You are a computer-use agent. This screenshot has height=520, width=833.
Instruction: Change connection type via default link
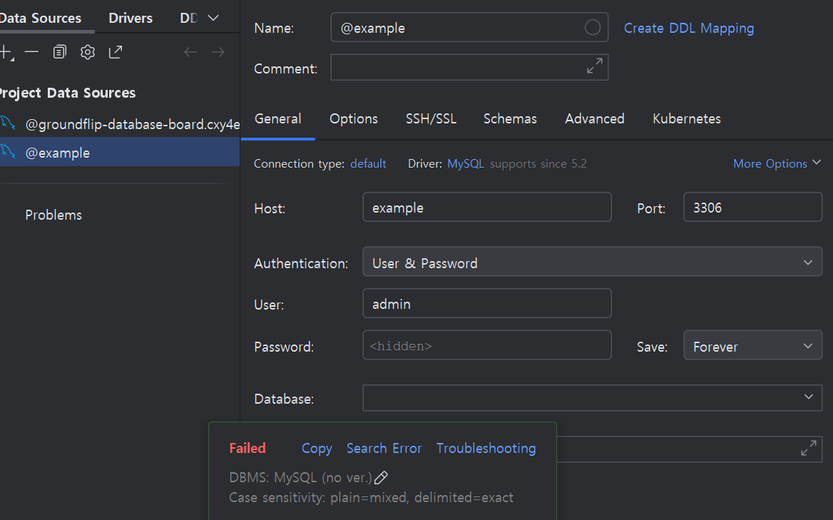pyautogui.click(x=367, y=163)
